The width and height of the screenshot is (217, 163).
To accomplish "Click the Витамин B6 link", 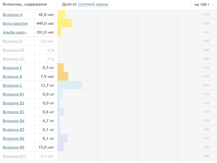I will pyautogui.click(x=13, y=139).
